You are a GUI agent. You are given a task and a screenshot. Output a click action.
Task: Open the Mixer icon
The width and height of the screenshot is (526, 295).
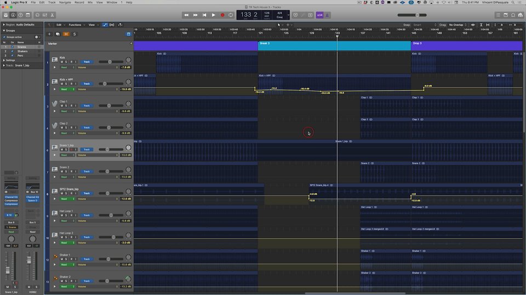[x=44, y=15]
